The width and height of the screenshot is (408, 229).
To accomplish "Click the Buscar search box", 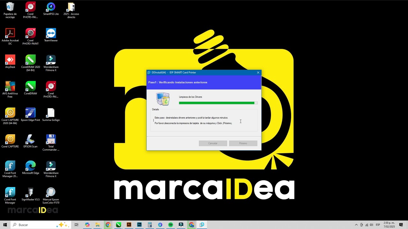I will (x=40, y=225).
